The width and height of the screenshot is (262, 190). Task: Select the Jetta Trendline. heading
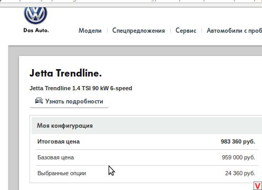pos(65,73)
